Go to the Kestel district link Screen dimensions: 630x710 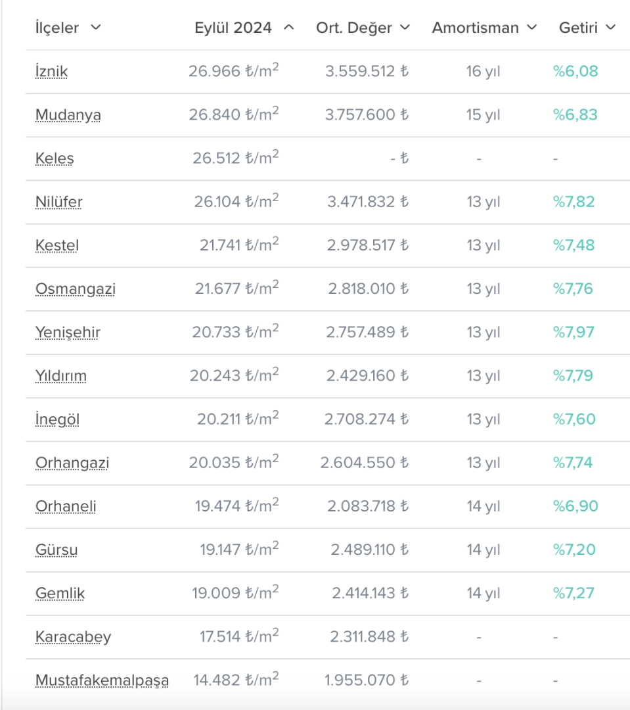click(x=57, y=245)
